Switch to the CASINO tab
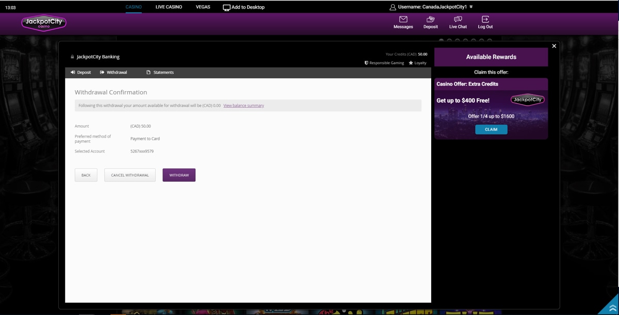Image resolution: width=619 pixels, height=315 pixels. pos(134,7)
